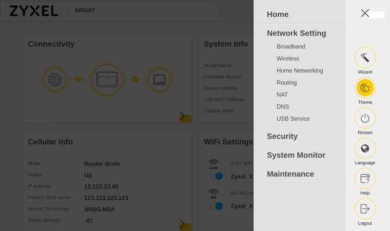This screenshot has width=390, height=231.
Task: Click the Theme palette icon
Action: point(365,88)
